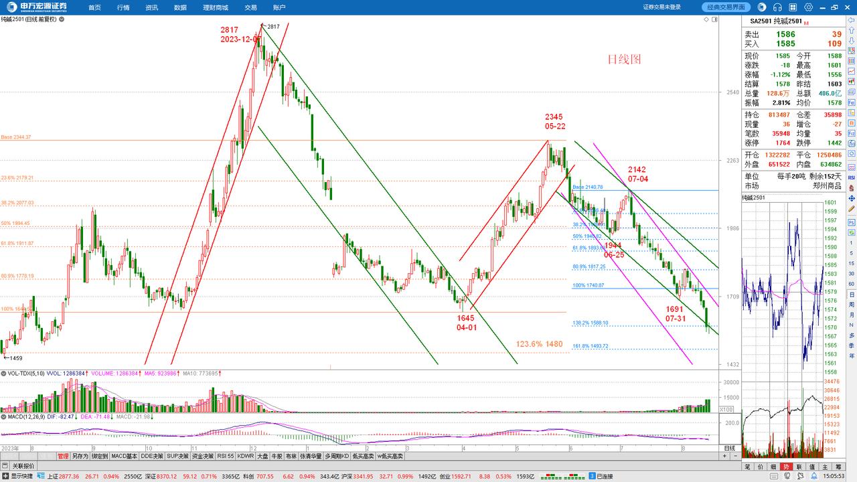Switch to the 笔 tab
Viewport: 857px width, 482px height.
click(748, 466)
